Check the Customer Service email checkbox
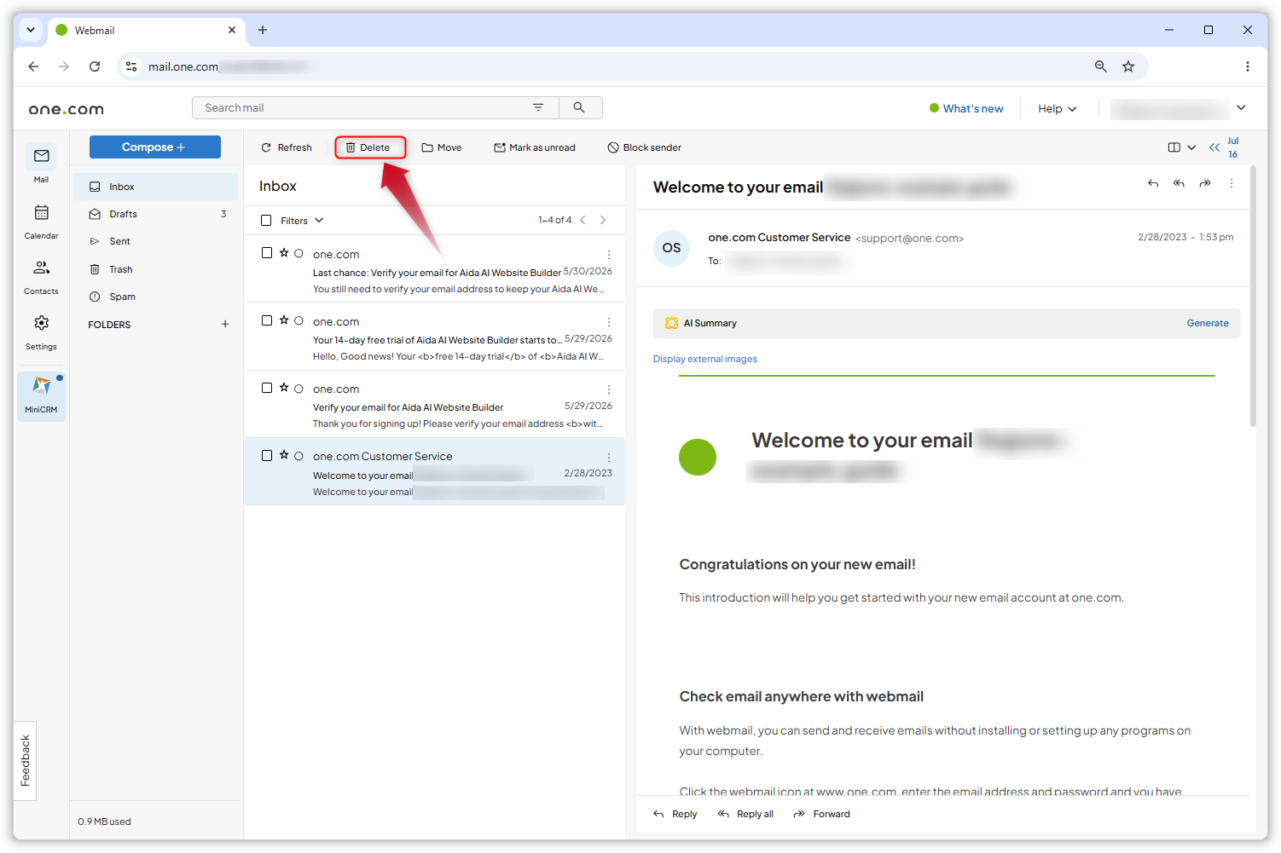Viewport: 1281px width, 853px height. 267,456
